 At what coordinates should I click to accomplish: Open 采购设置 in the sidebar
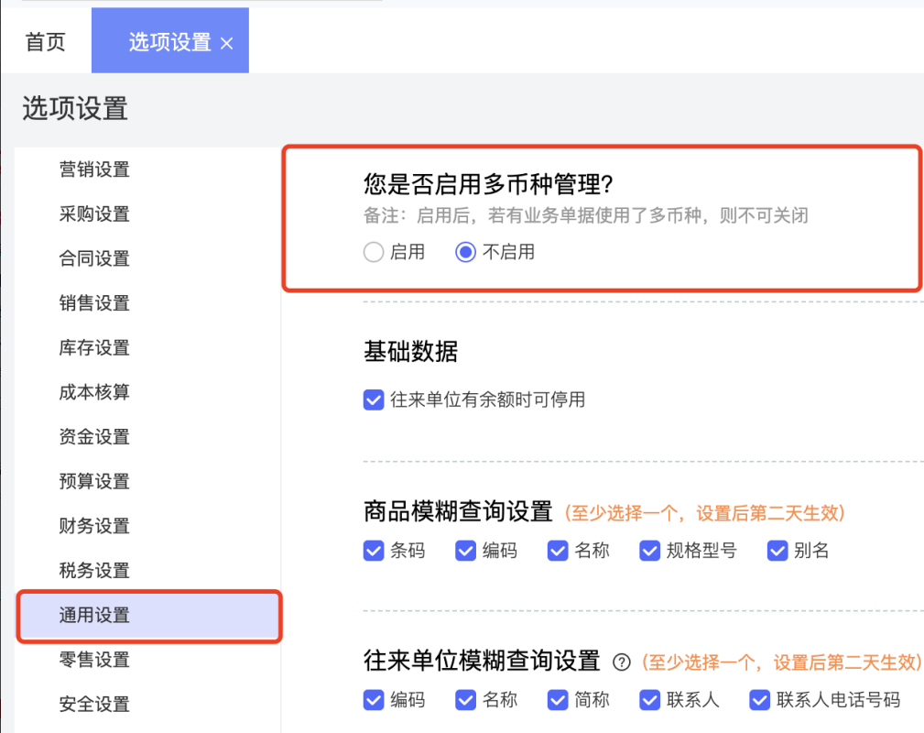point(94,214)
